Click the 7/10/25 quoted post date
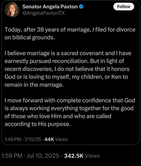 pyautogui.click(x=33, y=139)
